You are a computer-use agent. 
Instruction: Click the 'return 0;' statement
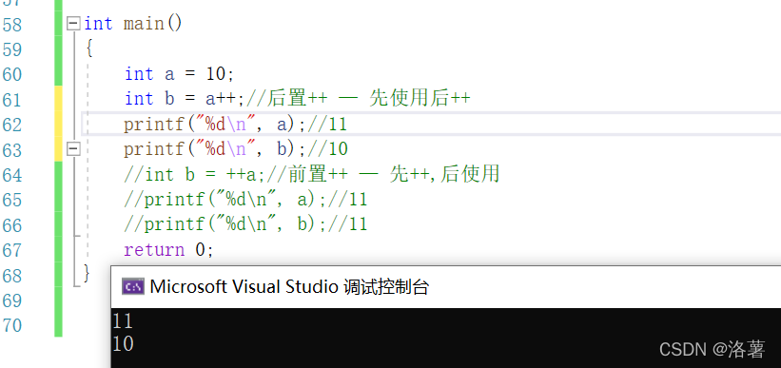click(168, 249)
